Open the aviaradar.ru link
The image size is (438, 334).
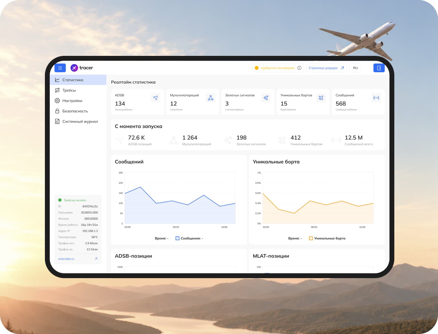tap(66, 259)
